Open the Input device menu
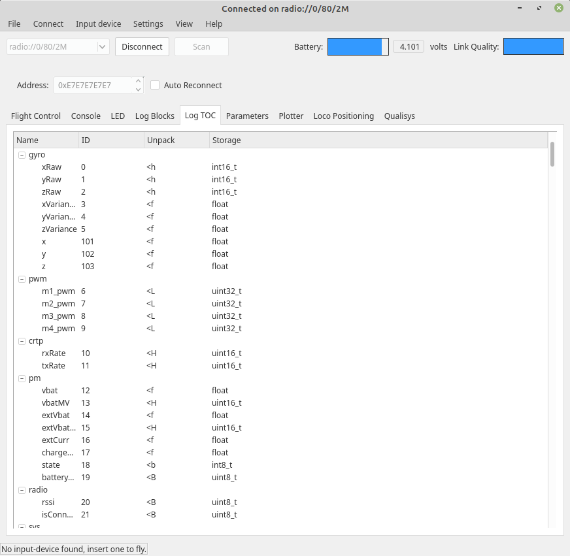570x556 pixels. [x=98, y=24]
